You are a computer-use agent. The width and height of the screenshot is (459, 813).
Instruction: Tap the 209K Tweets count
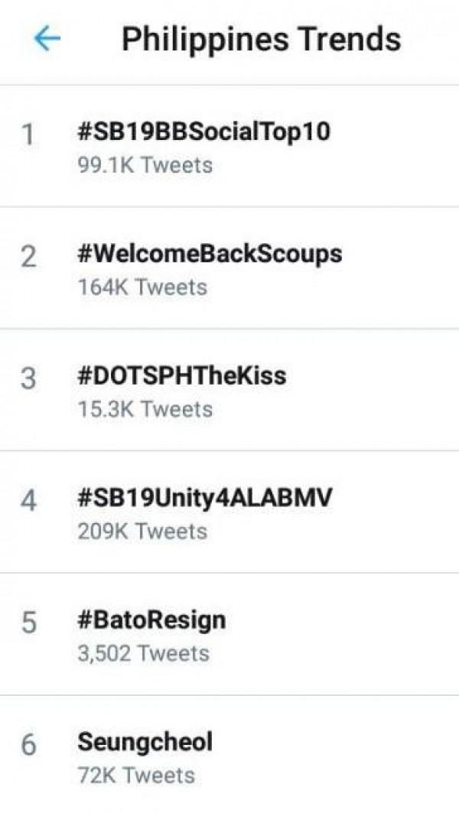tap(142, 531)
